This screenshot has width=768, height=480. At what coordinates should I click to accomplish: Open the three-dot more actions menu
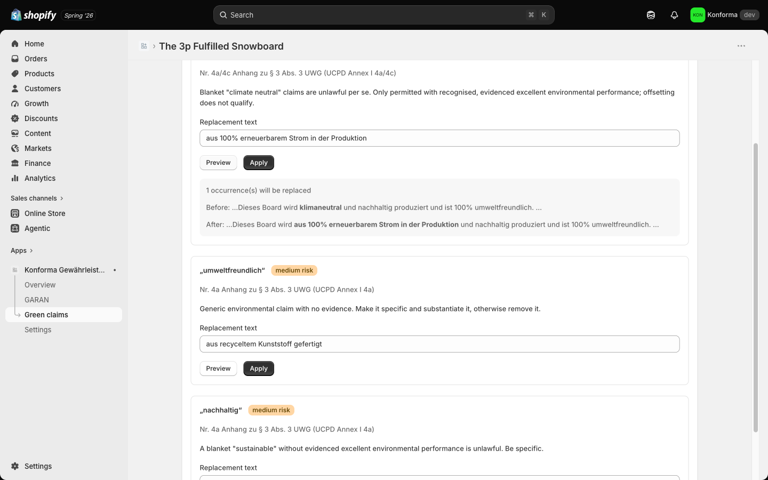click(x=741, y=46)
